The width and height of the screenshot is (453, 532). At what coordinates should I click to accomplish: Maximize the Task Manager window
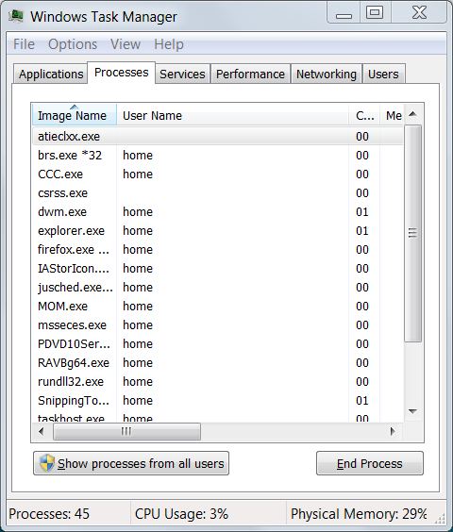(x=375, y=13)
